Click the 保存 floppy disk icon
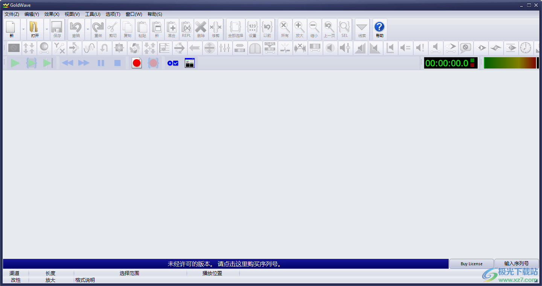This screenshot has height=286, width=542. click(57, 29)
